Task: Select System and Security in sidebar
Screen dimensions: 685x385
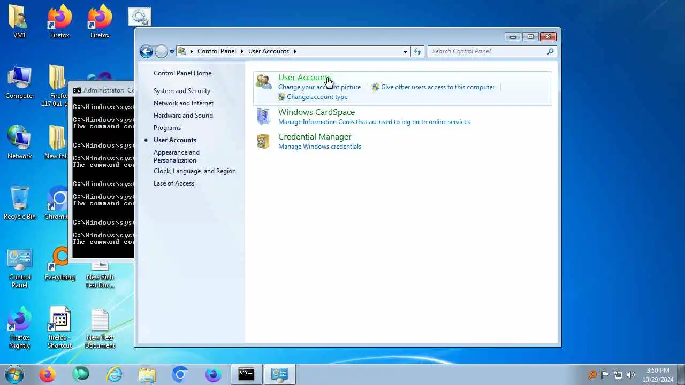Action: click(182, 91)
